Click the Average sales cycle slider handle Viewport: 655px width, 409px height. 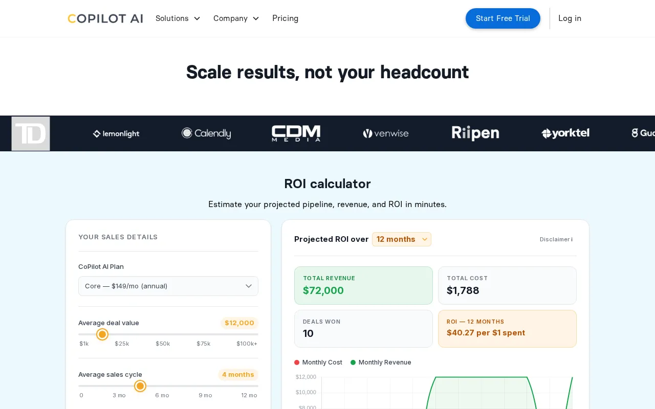tap(140, 386)
